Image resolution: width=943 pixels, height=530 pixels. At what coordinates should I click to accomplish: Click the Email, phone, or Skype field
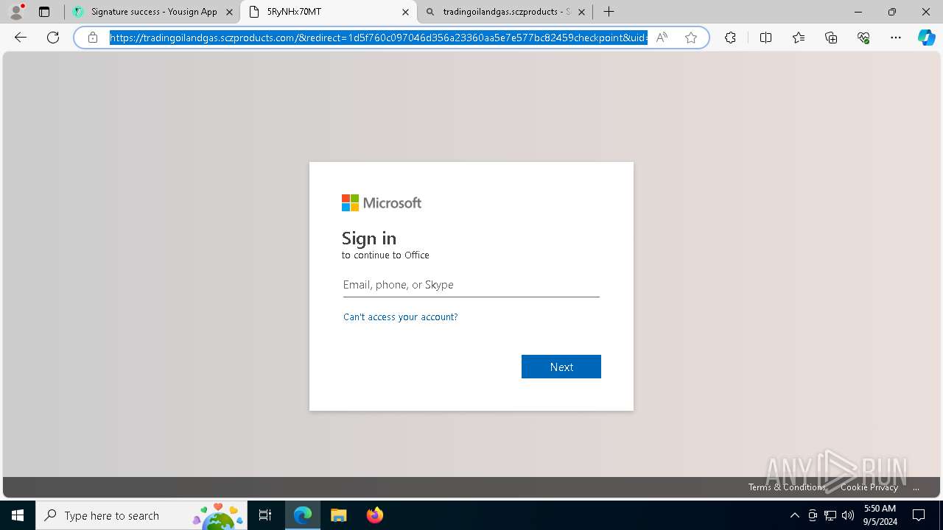[471, 285]
